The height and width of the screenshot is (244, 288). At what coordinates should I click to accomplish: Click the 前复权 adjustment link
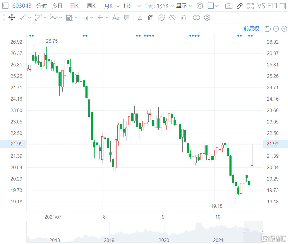coord(251,29)
